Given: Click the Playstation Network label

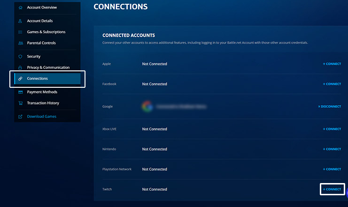Looking at the screenshot, I should [x=117, y=169].
